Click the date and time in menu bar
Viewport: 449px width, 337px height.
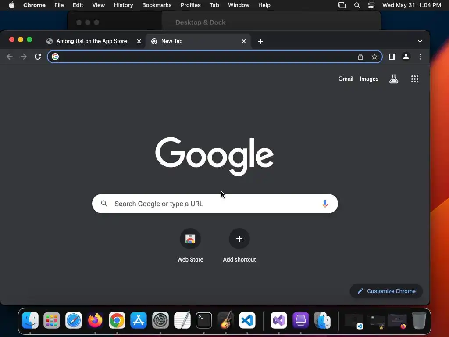411,5
